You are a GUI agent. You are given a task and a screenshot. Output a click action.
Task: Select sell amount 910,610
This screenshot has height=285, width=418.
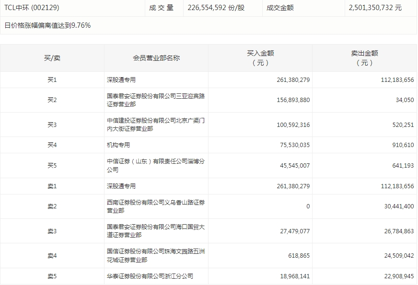coord(403,145)
